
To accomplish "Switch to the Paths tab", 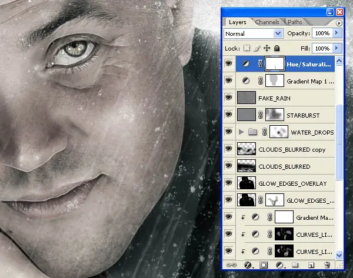I will click(295, 22).
